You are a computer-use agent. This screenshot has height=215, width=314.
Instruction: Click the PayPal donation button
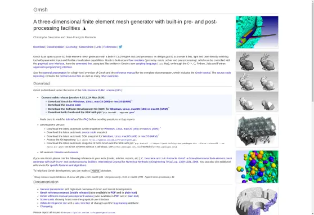pos(95,171)
